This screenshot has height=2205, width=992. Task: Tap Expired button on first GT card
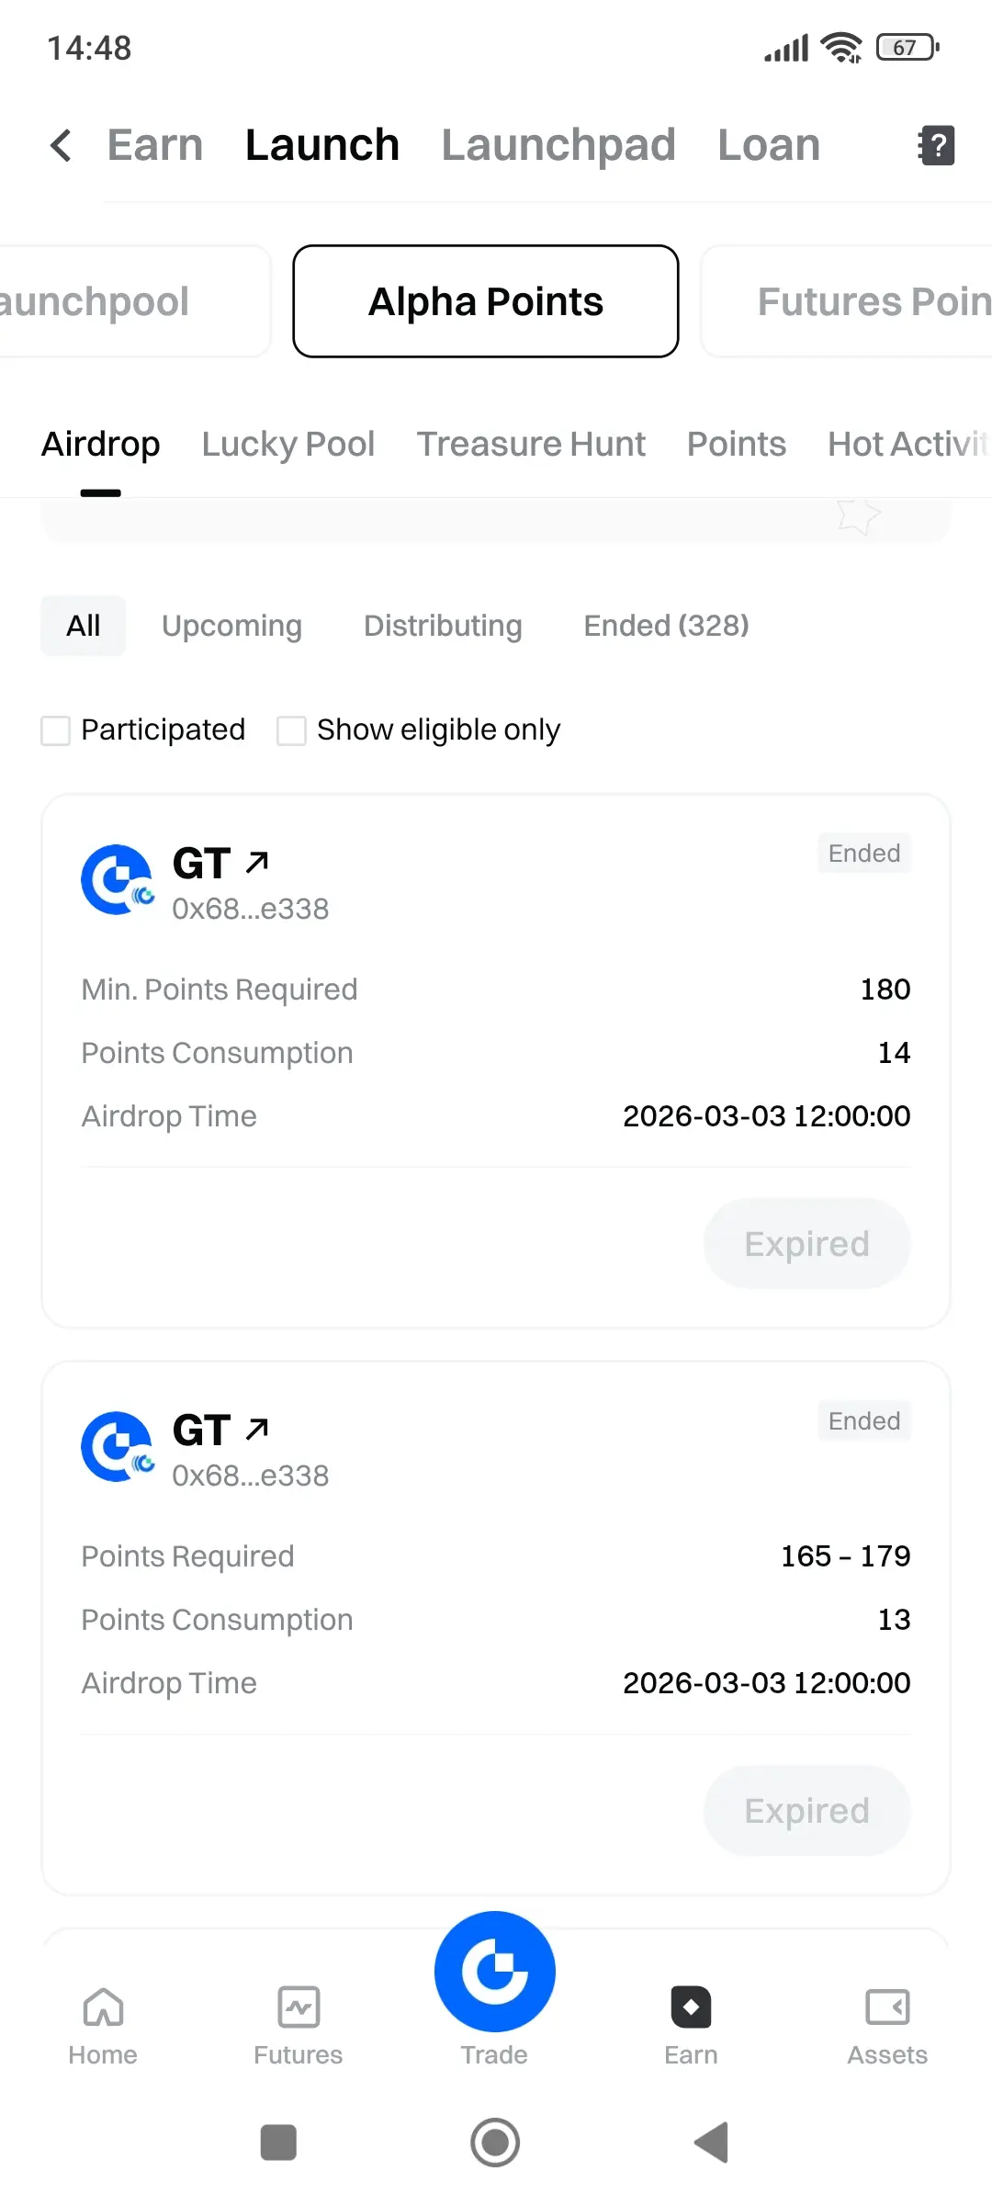click(x=806, y=1243)
